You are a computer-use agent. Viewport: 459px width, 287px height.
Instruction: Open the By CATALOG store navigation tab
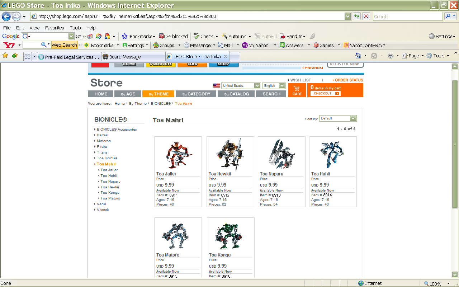point(236,94)
